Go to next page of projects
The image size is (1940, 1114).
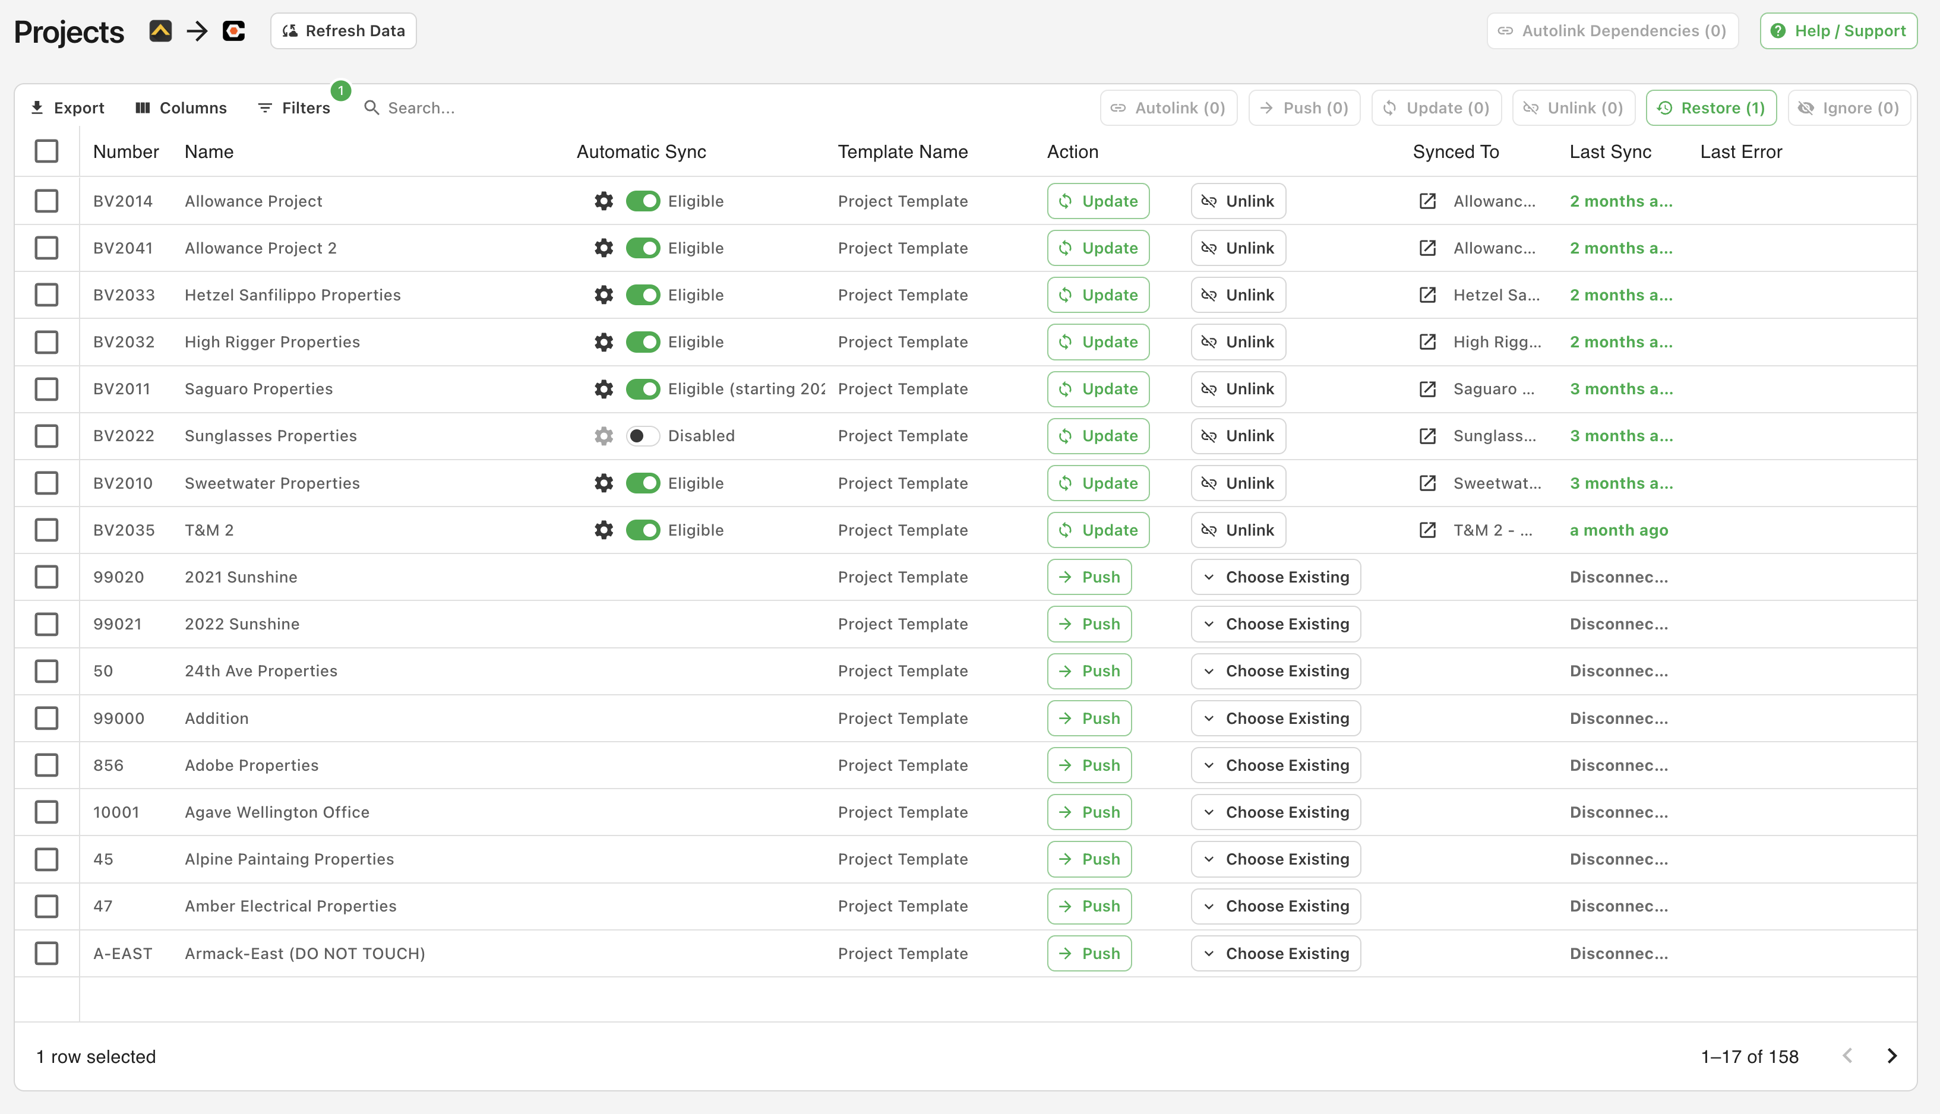(x=1892, y=1056)
